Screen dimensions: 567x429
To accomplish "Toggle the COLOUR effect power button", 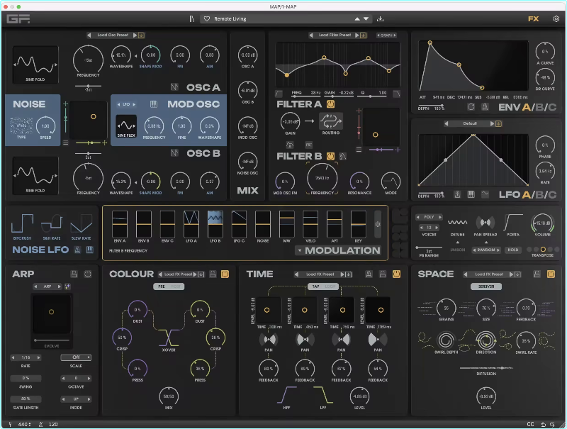I will [225, 274].
